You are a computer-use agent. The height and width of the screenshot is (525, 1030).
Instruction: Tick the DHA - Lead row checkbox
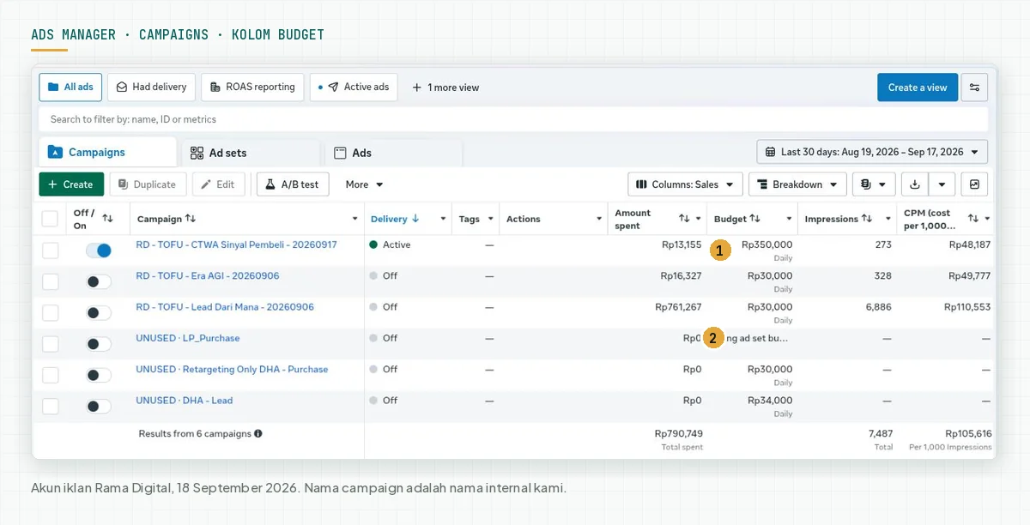click(50, 407)
